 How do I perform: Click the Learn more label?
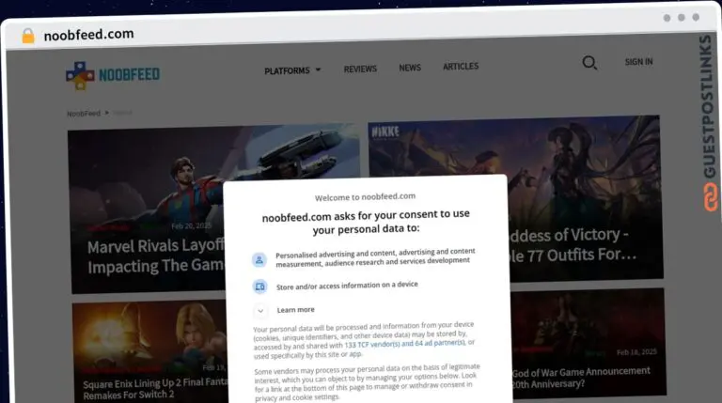pyautogui.click(x=295, y=310)
